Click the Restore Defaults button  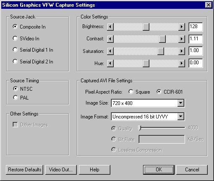tap(25, 170)
